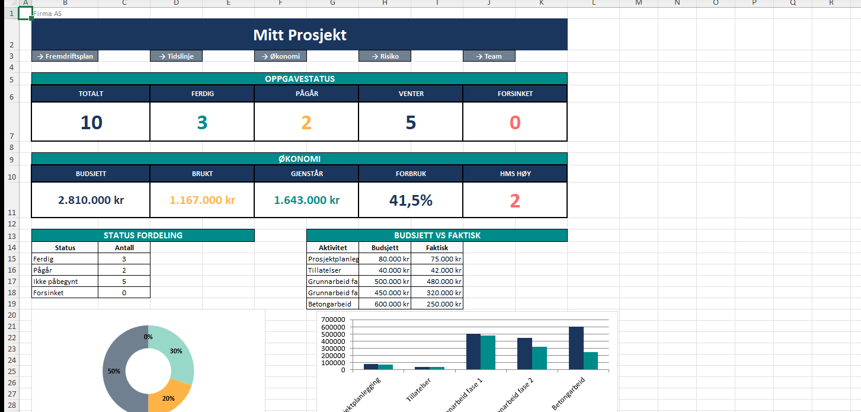Click the orange 20% donut chart segment
This screenshot has height=412, width=861.
pos(172,394)
